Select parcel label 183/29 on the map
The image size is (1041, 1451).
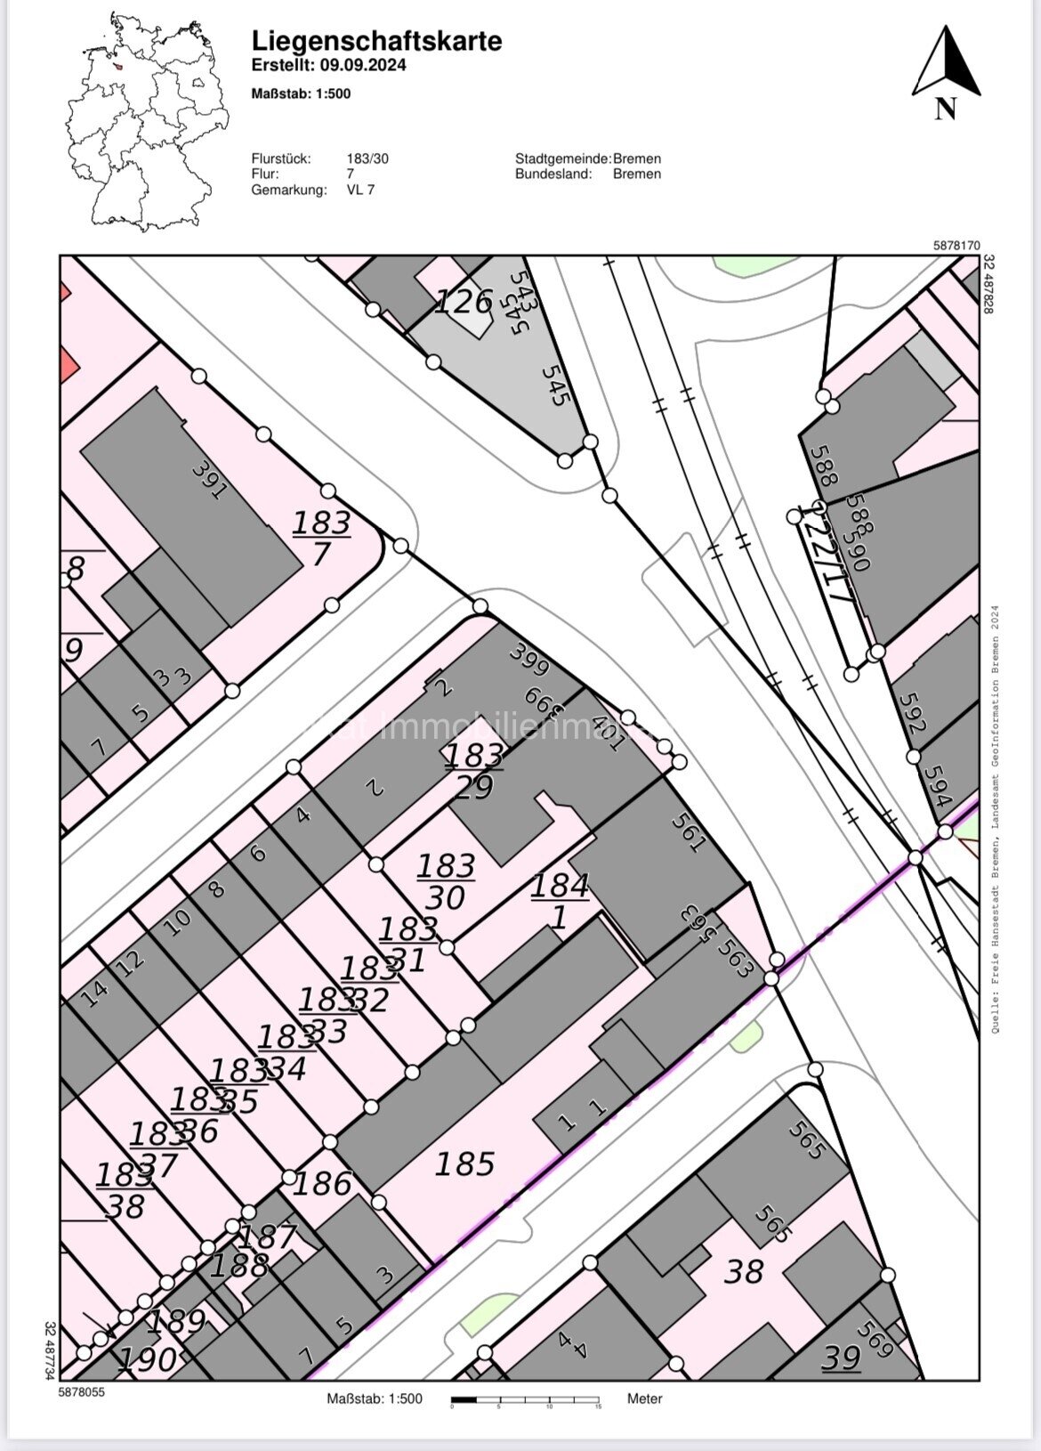[473, 771]
